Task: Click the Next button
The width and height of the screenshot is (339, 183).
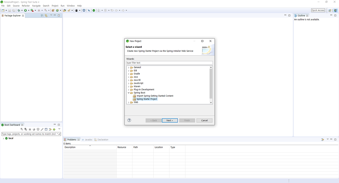Action: click(x=170, y=120)
